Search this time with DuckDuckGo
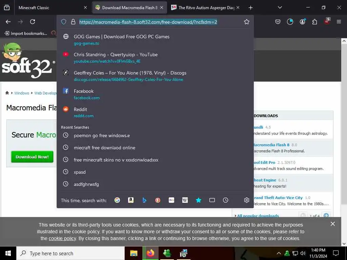347x260 pixels. 158,200
